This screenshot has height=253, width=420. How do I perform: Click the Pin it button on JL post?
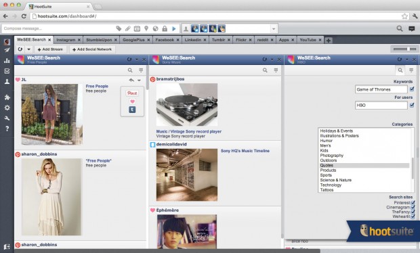point(132,93)
